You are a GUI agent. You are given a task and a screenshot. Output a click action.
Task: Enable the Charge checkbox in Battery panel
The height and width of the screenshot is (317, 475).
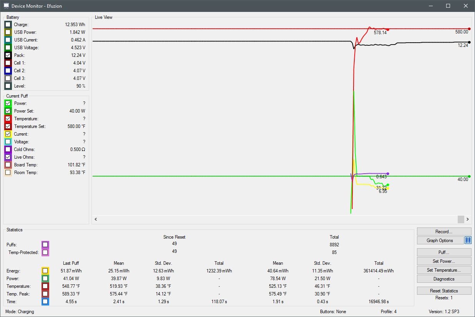8,25
